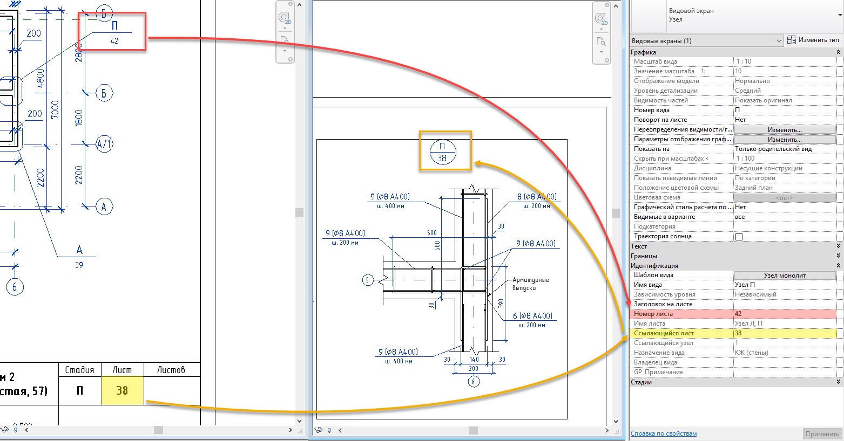
Task: Click right view vertical scroll down arrow
Action: click(x=616, y=422)
